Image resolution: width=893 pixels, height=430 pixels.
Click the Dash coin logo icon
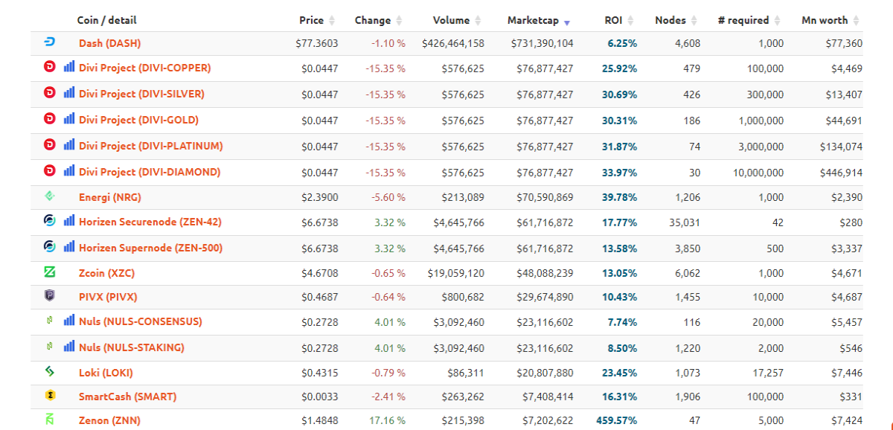coord(50,43)
